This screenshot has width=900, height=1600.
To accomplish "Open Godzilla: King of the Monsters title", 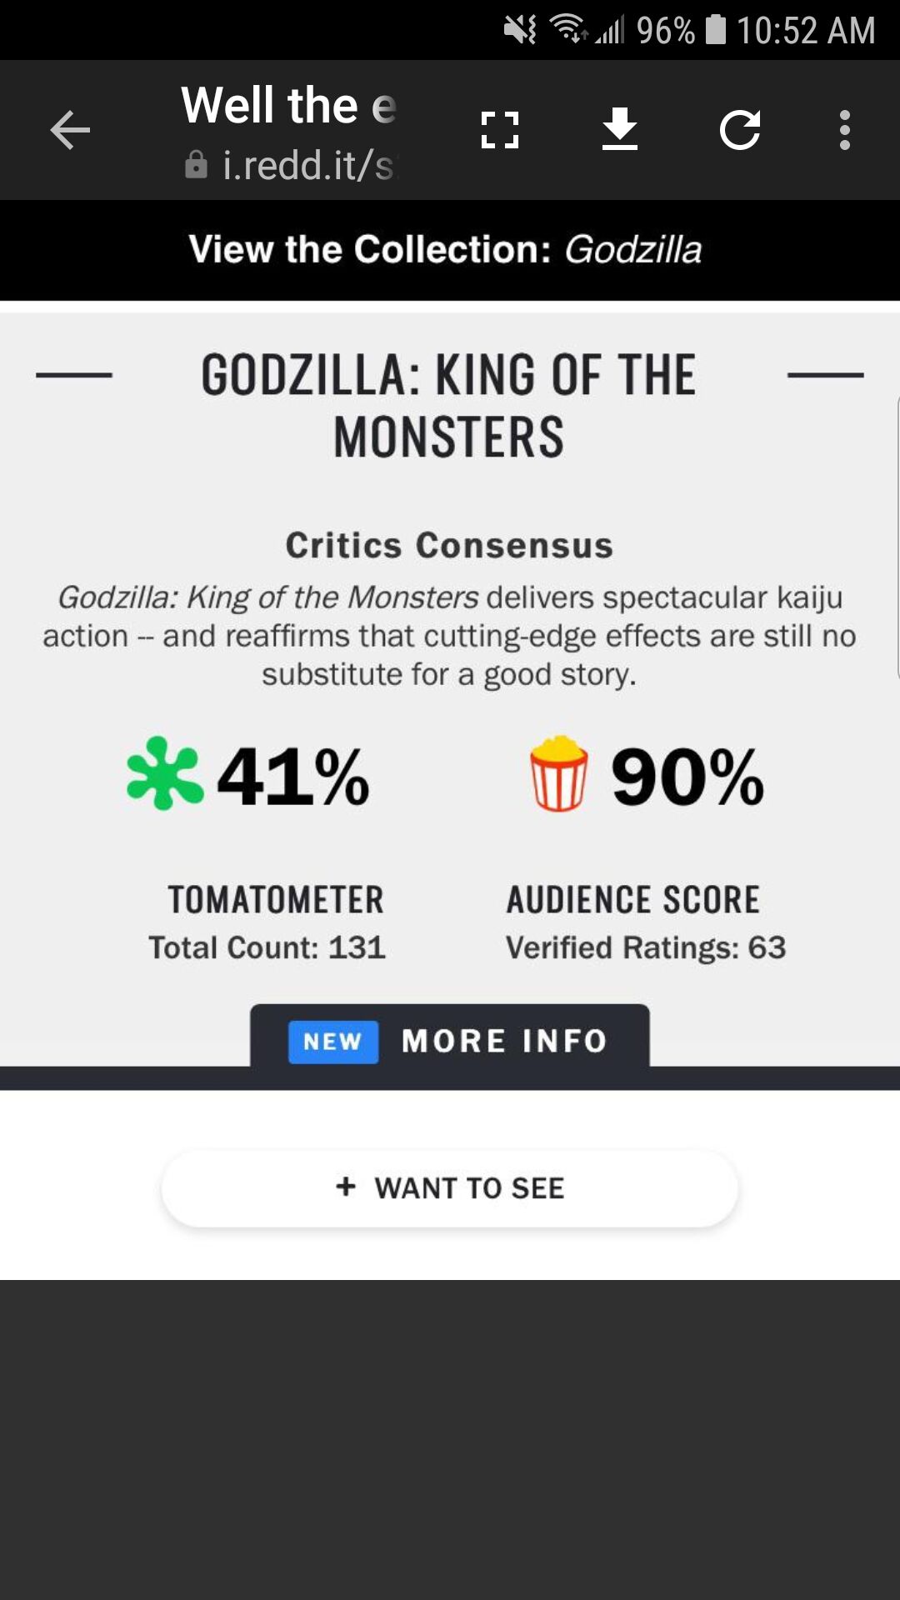I will (449, 406).
